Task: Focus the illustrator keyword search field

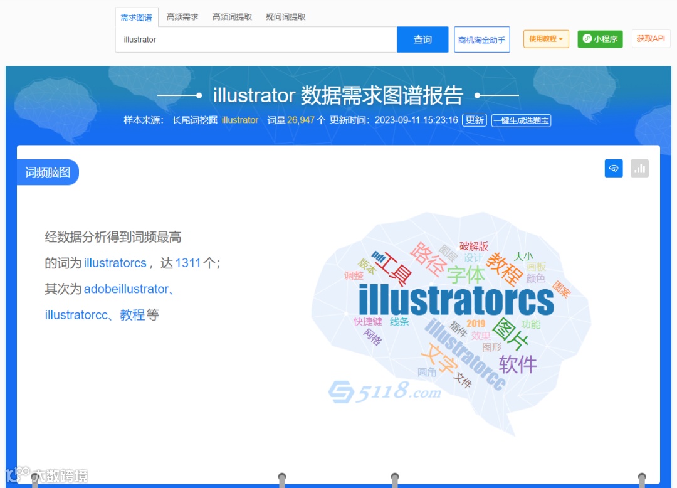Action: [x=256, y=40]
